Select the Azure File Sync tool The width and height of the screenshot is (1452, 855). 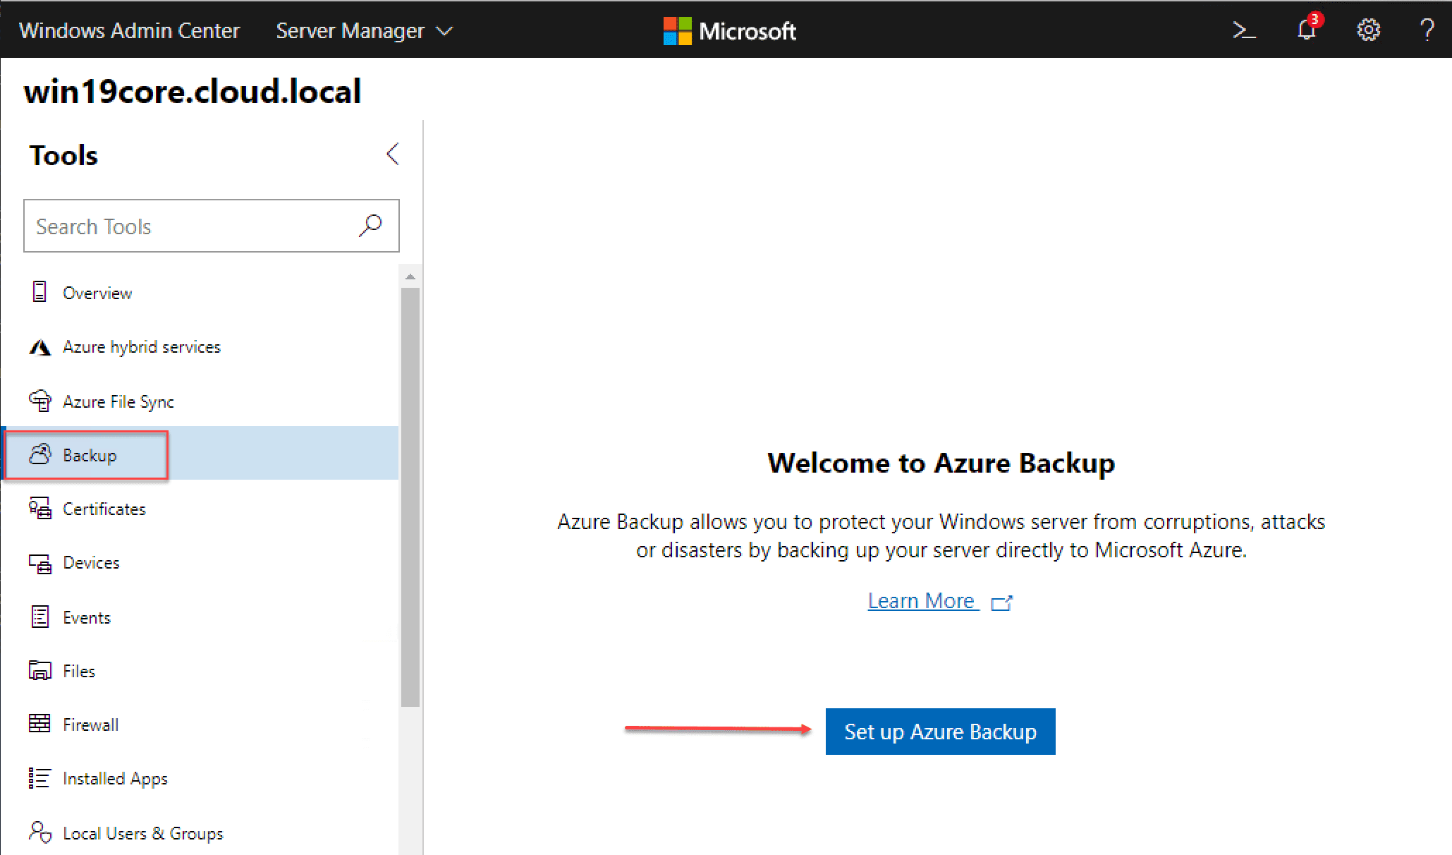tap(118, 401)
